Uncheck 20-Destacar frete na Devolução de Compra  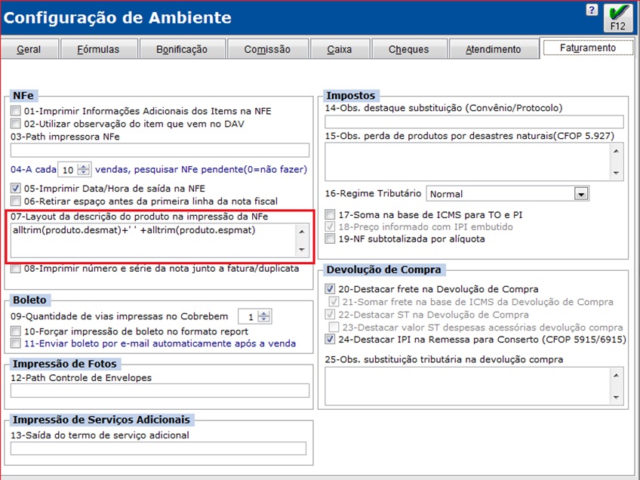[x=331, y=289]
